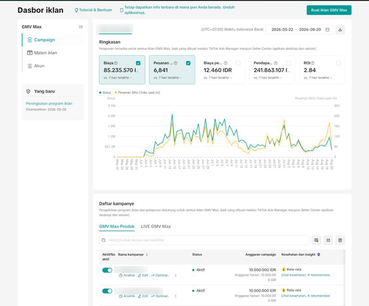Open Peningkatan program iklan link
This screenshot has width=369, height=306.
pyautogui.click(x=49, y=104)
